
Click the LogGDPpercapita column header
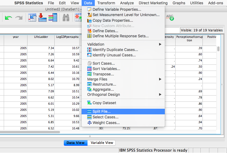coord(67,40)
